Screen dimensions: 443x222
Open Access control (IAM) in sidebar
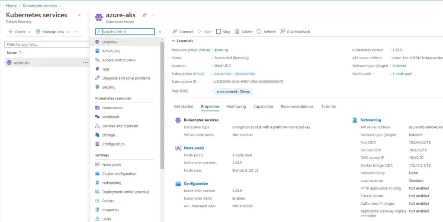click(x=119, y=60)
